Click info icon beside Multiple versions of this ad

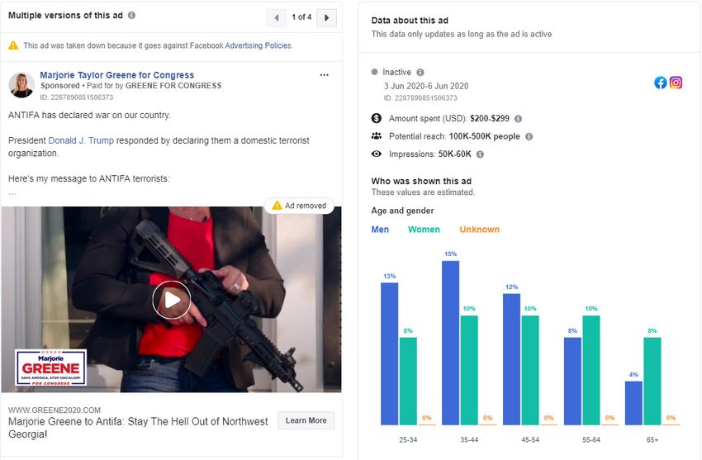coord(131,15)
